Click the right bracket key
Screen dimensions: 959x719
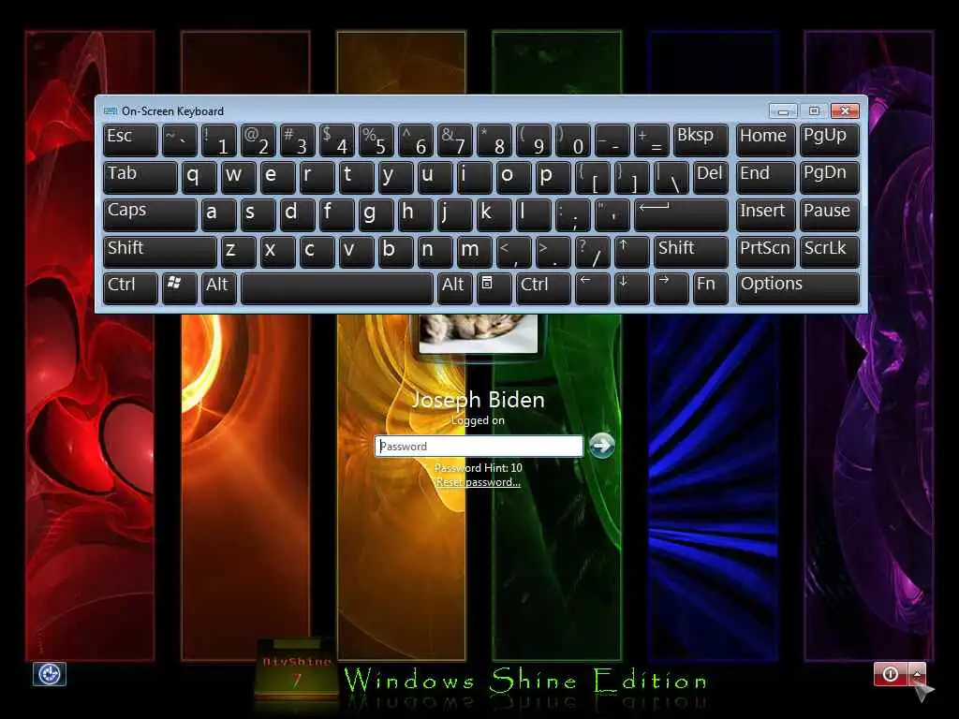[x=631, y=177]
